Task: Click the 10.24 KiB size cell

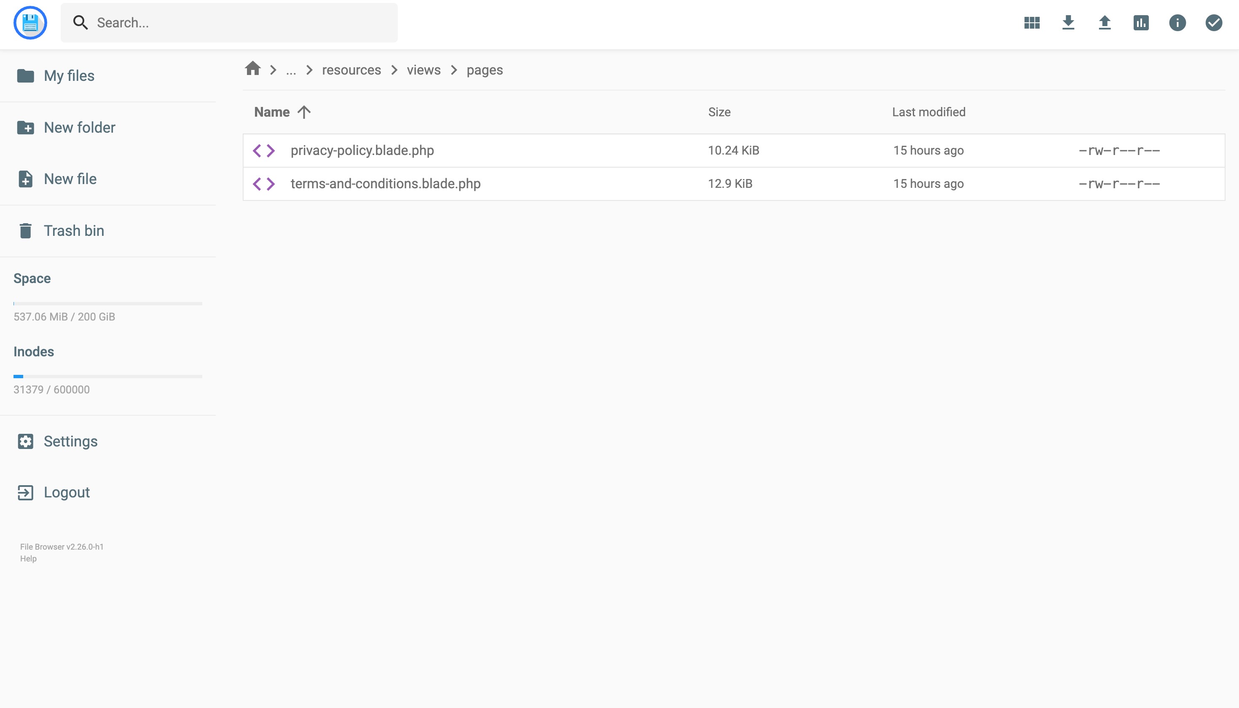Action: pyautogui.click(x=734, y=151)
